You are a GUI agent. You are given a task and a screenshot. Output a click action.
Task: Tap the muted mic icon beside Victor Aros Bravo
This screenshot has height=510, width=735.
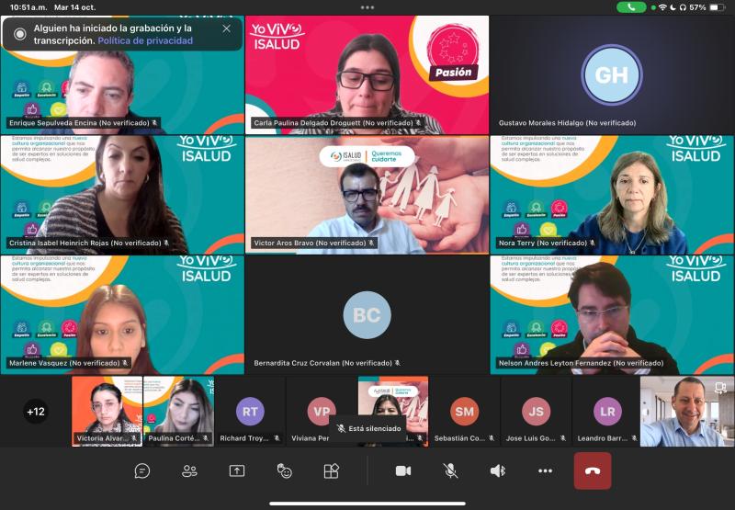coord(371,243)
